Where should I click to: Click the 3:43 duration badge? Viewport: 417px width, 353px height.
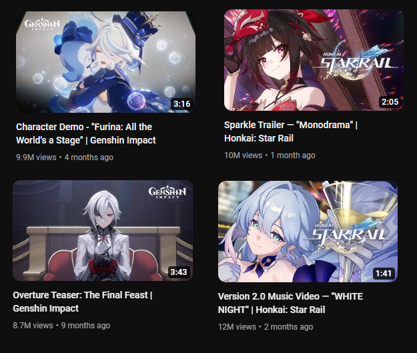click(x=179, y=272)
